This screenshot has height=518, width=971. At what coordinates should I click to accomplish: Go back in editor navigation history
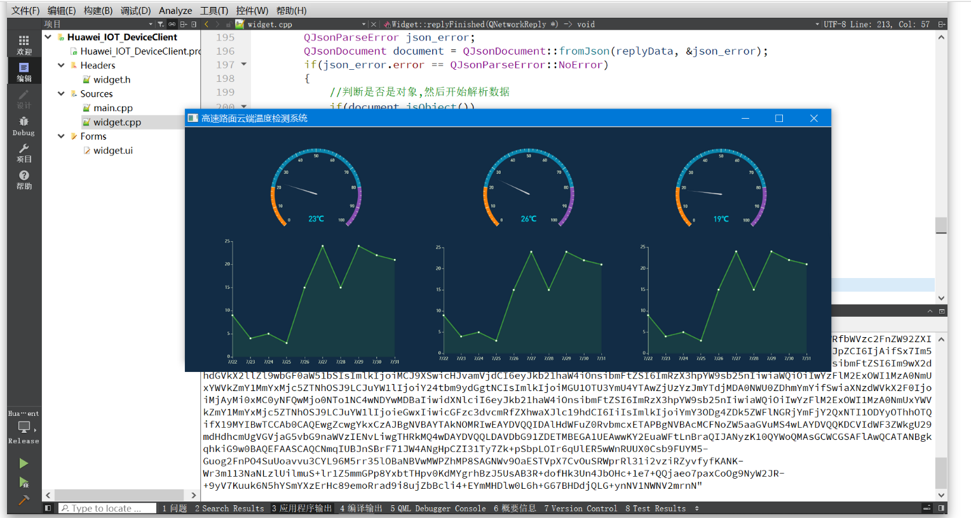pos(207,24)
